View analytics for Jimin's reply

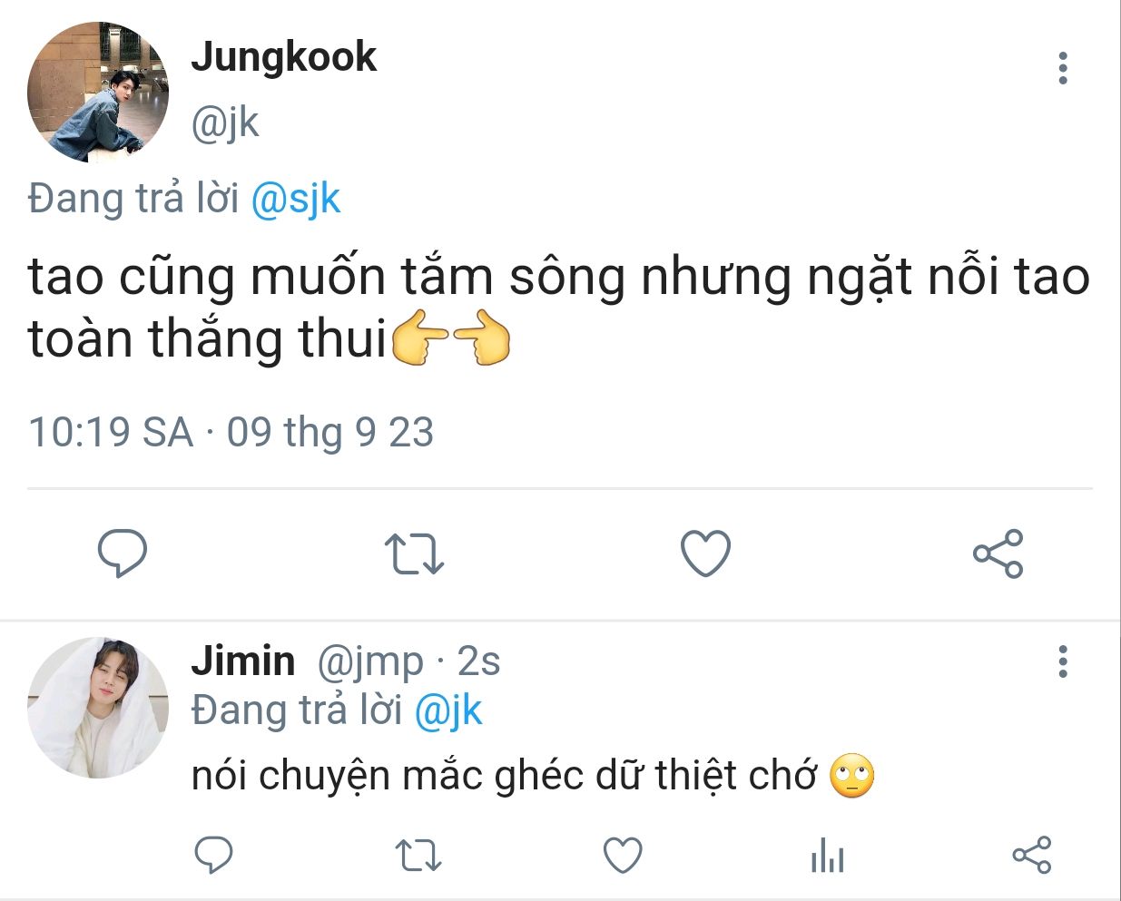[x=827, y=856]
